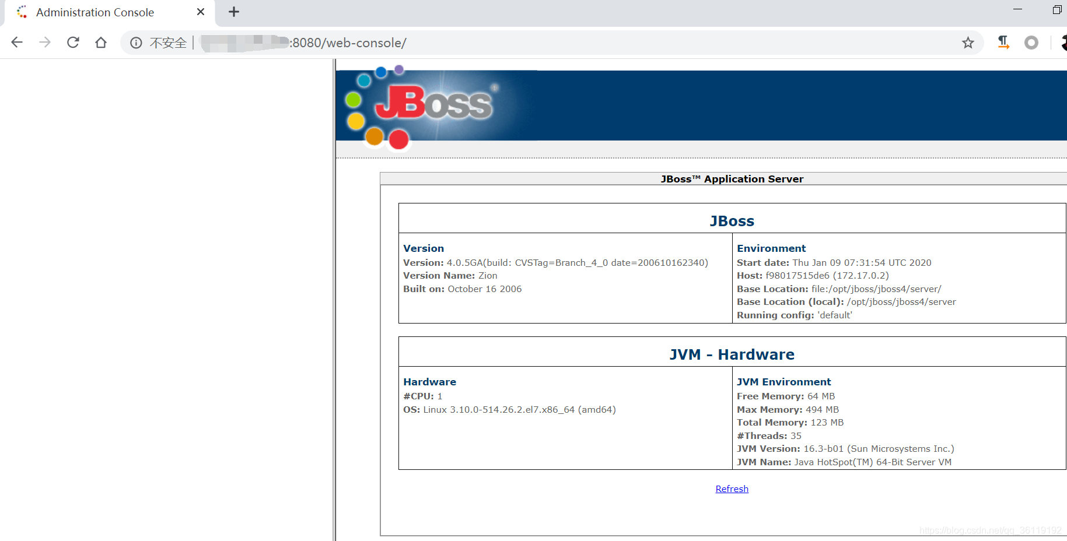Select the Administration Console tab

(110, 12)
